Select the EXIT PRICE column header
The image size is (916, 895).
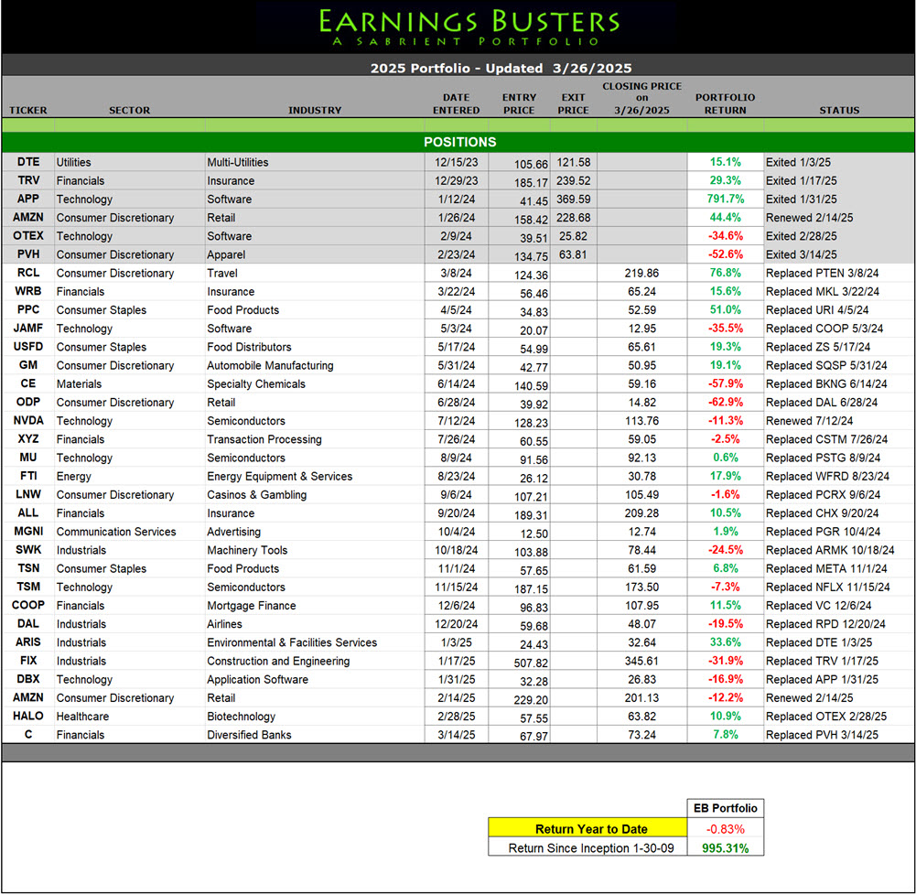click(573, 103)
